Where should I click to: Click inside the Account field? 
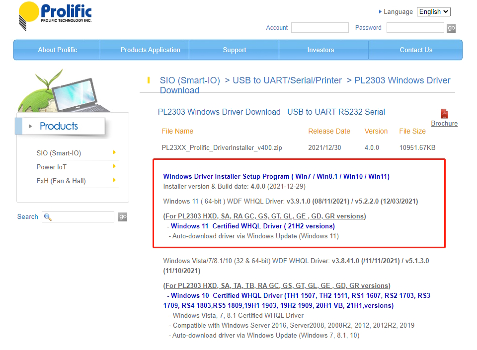319,28
